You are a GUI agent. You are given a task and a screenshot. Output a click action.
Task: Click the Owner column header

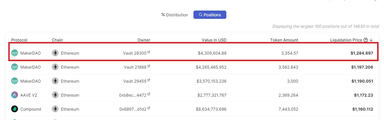coord(144,40)
